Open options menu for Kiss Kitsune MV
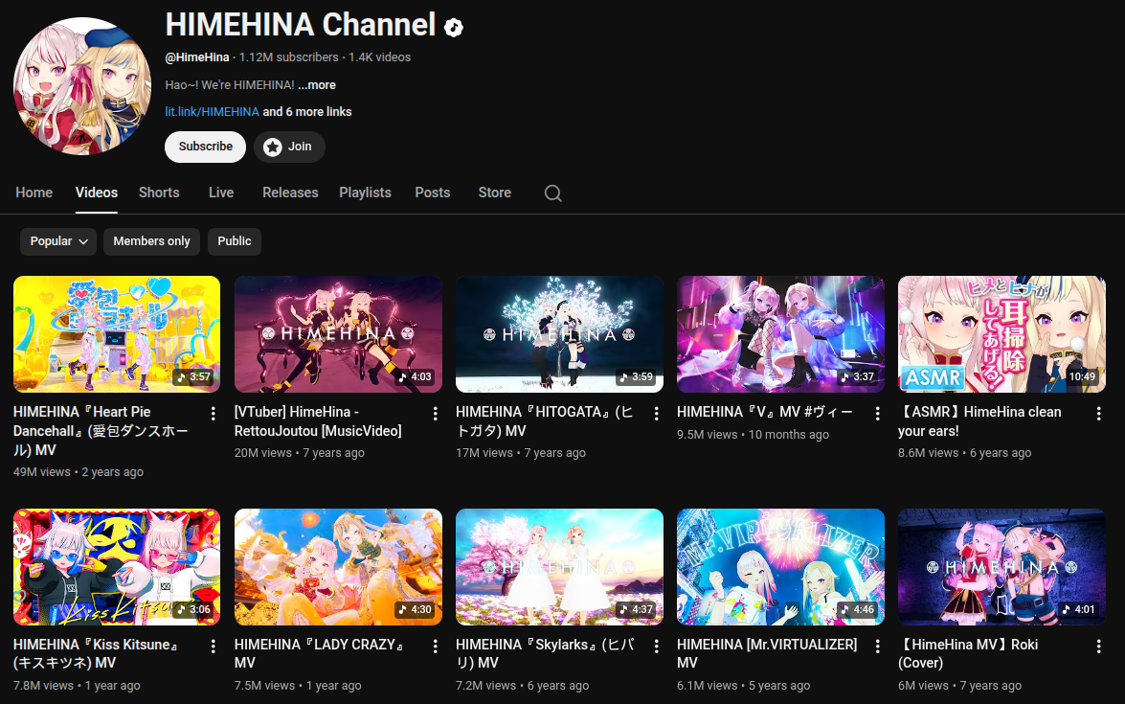 coord(214,646)
